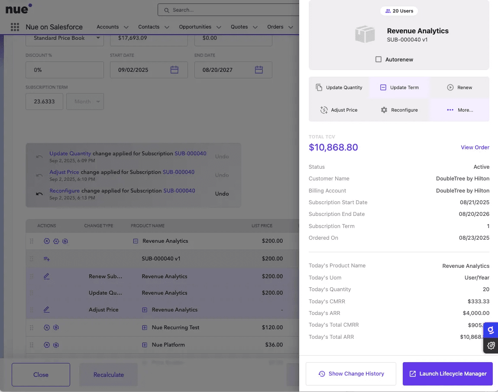This screenshot has height=392, width=498.
Task: Expand the Nue Recurring Test row
Action: (145, 328)
